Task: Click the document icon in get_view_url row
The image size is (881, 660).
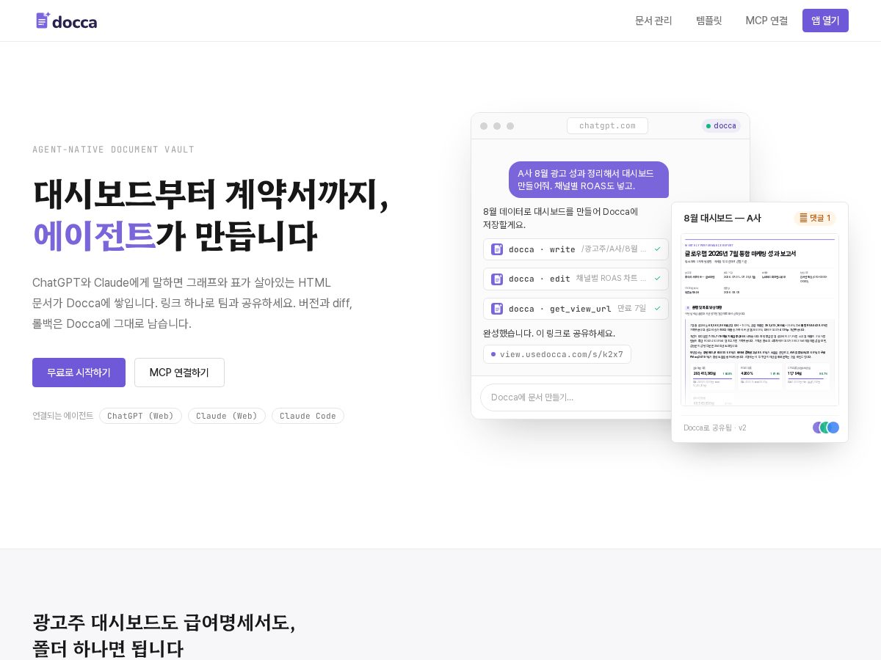Action: click(x=497, y=309)
